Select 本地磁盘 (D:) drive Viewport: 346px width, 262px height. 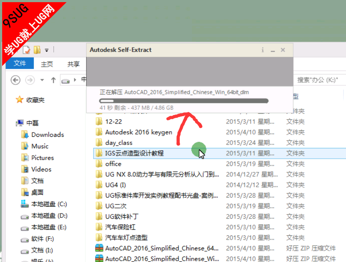(44, 216)
